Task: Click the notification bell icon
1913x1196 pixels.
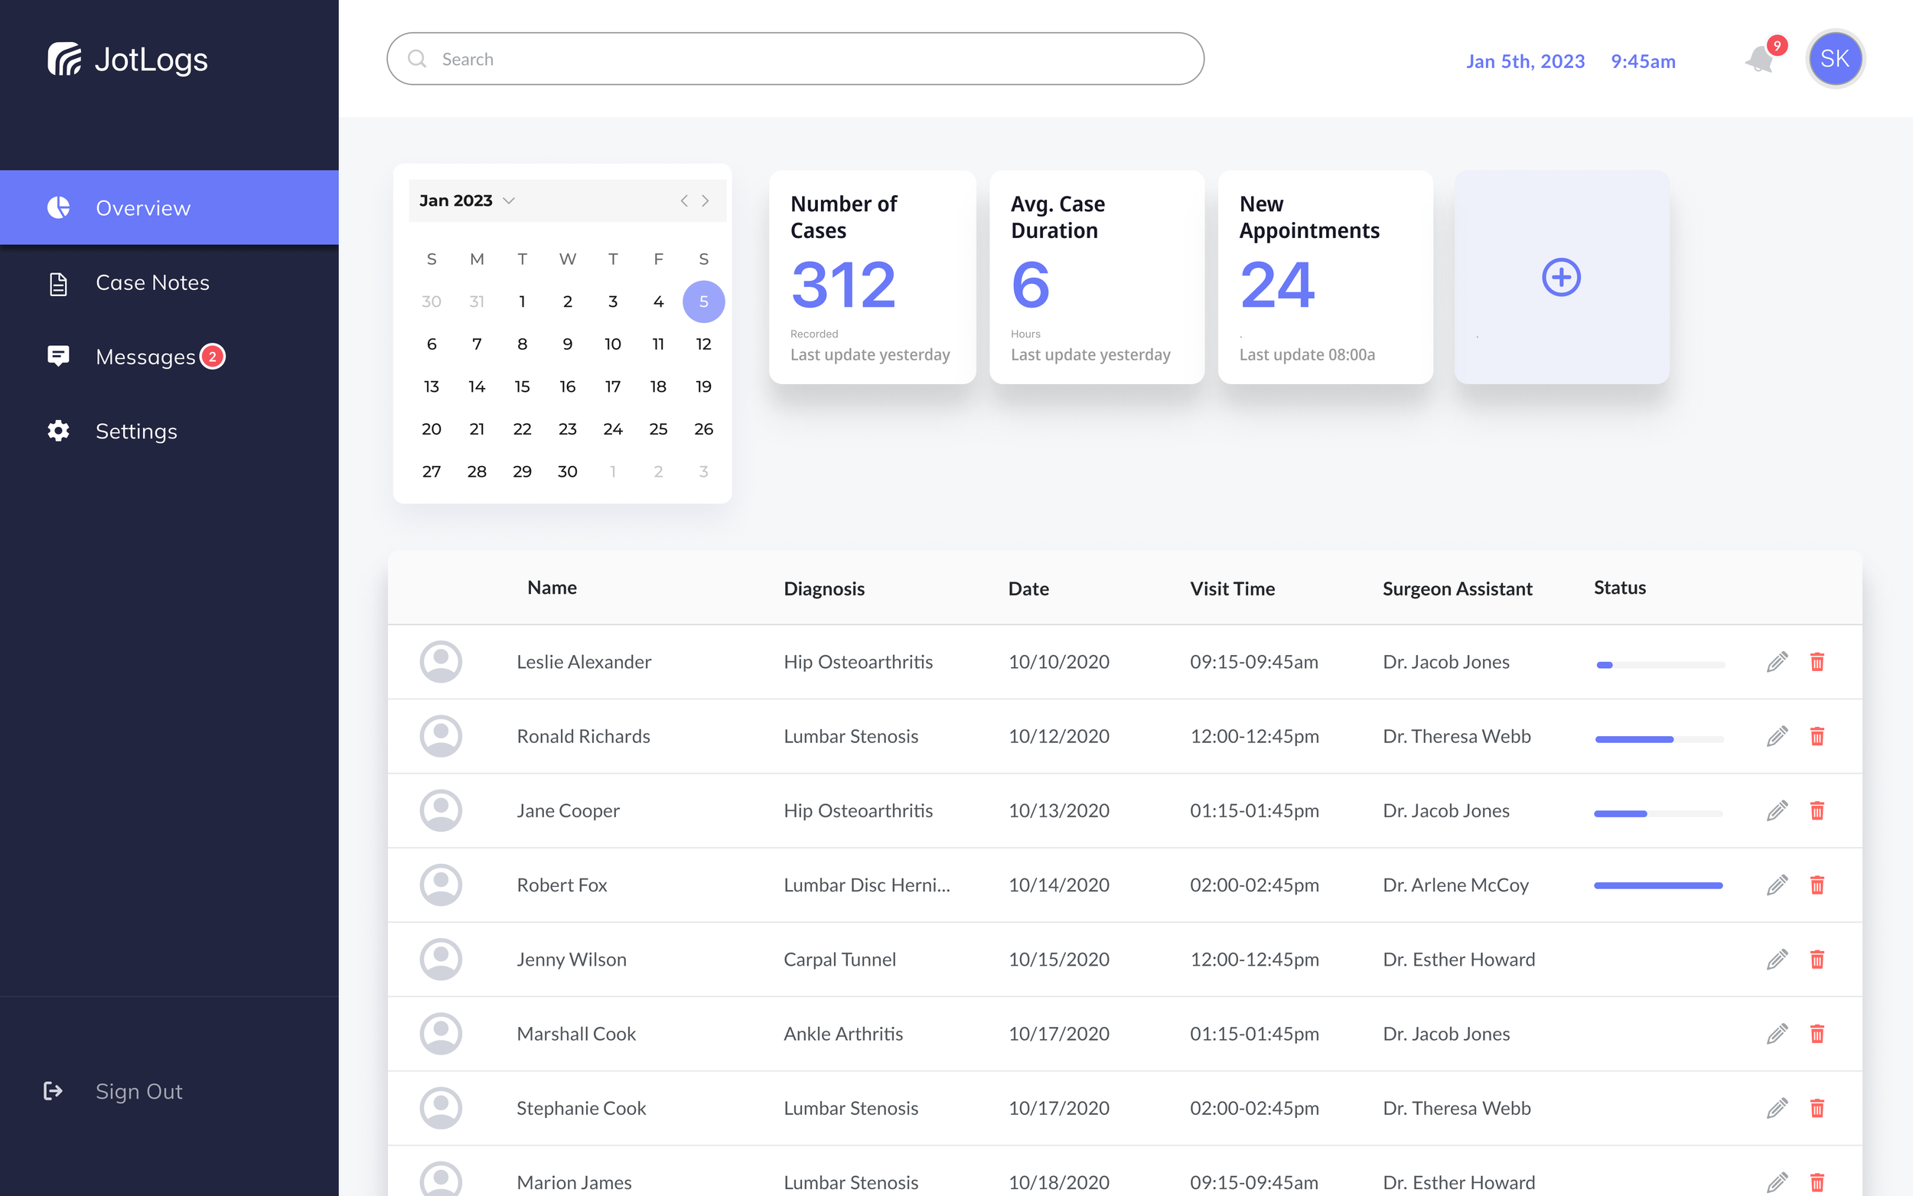Action: point(1760,60)
